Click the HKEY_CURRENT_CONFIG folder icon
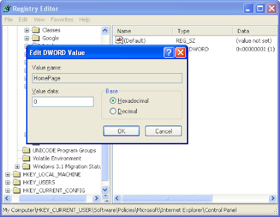Screen dimensions: 280x217 coord(17,190)
